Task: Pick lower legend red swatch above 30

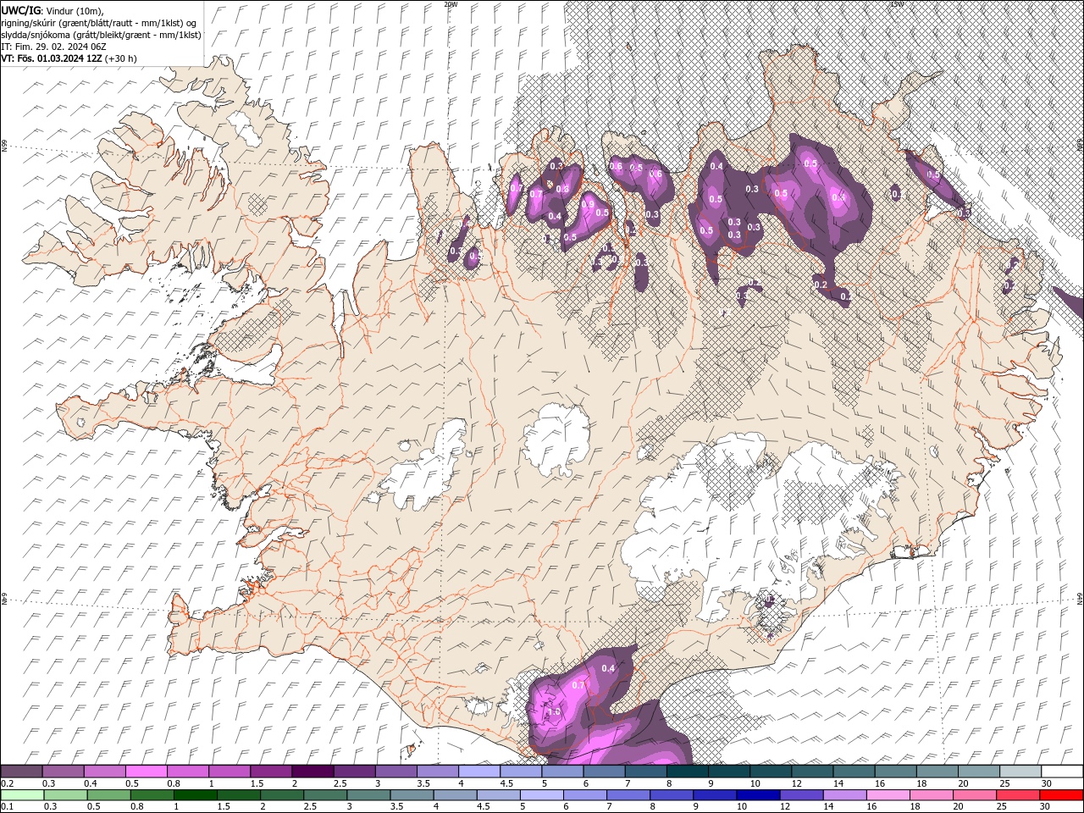Action: click(x=1061, y=795)
